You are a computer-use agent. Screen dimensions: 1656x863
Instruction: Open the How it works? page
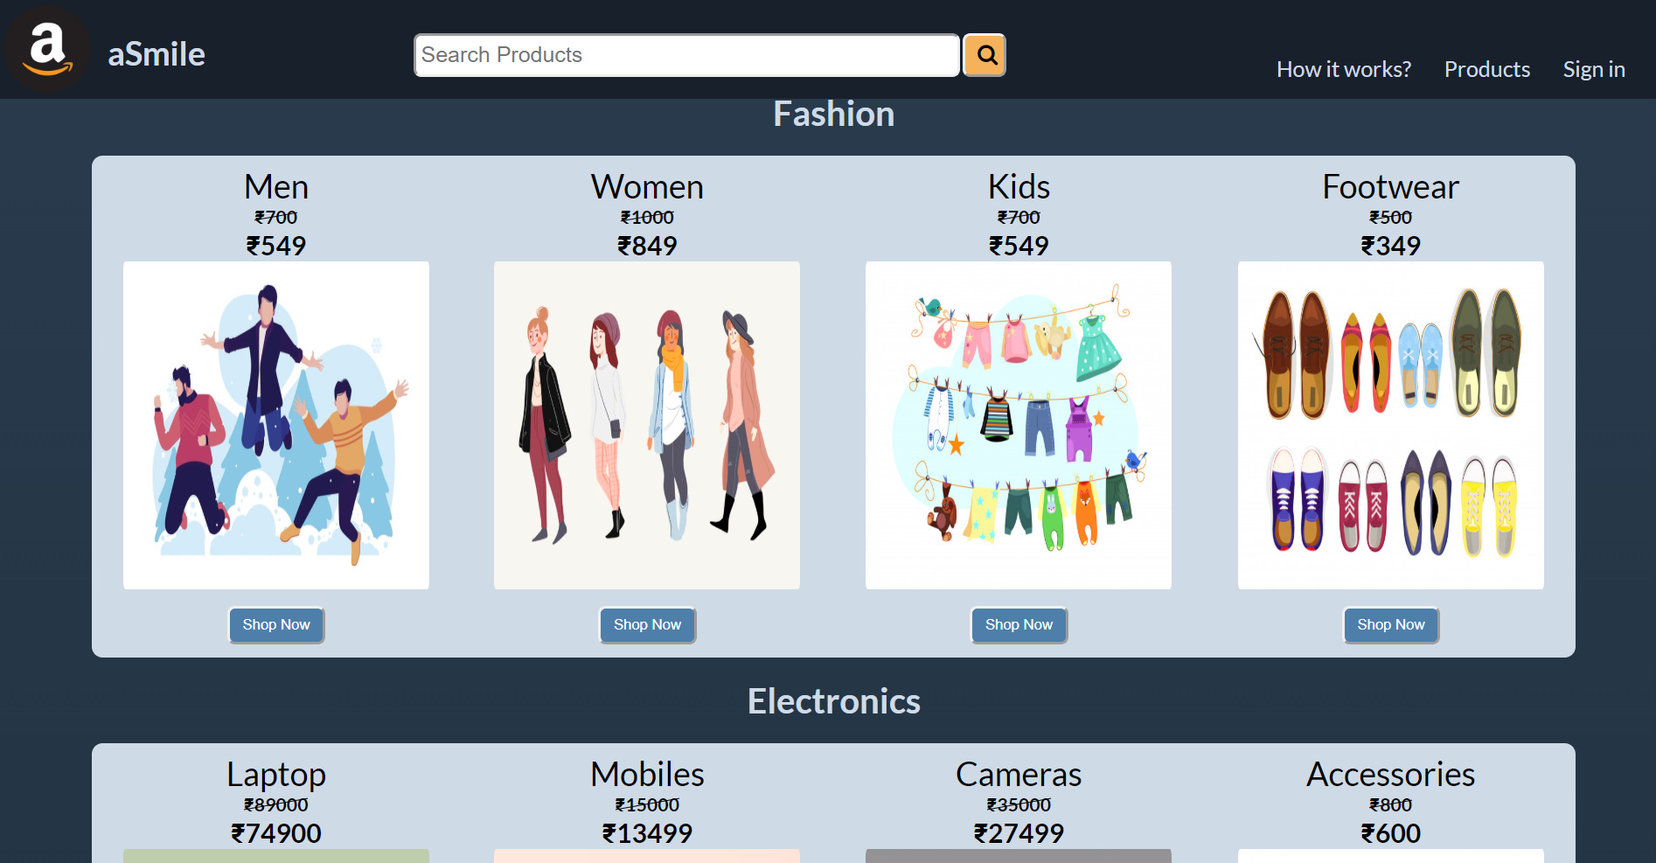(x=1344, y=69)
